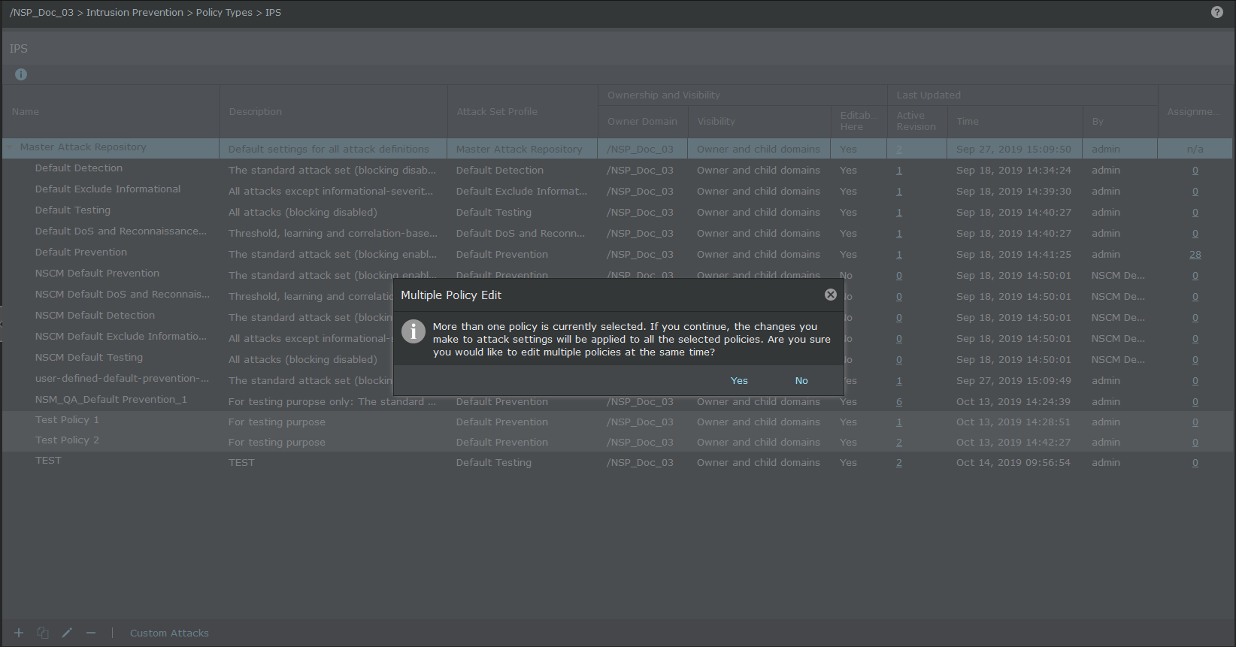Click the Policy Types breadcrumb
Screen dimensions: 1236x647
[x=224, y=13]
